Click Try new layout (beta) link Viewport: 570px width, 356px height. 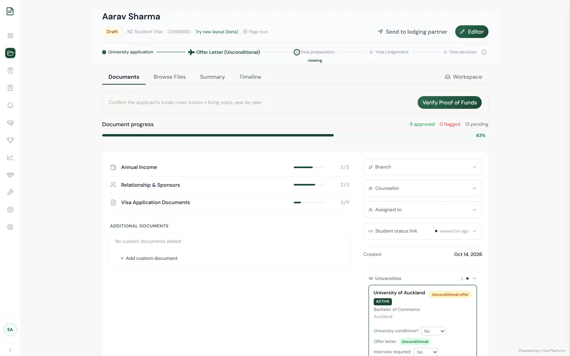pyautogui.click(x=217, y=32)
